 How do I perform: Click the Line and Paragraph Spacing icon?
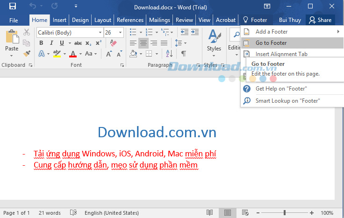click(x=179, y=43)
